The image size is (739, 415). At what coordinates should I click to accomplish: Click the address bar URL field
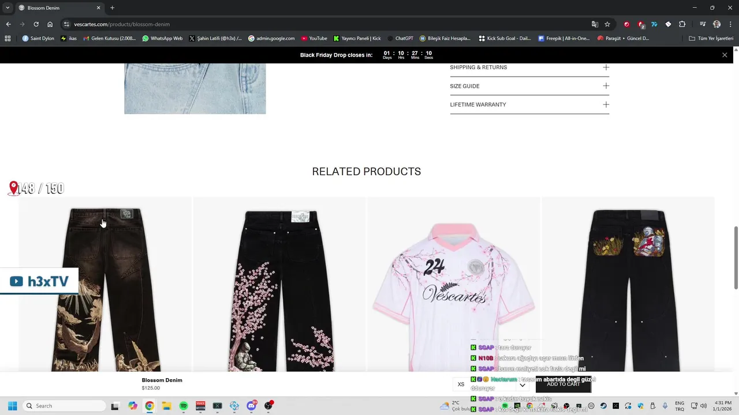[323, 24]
